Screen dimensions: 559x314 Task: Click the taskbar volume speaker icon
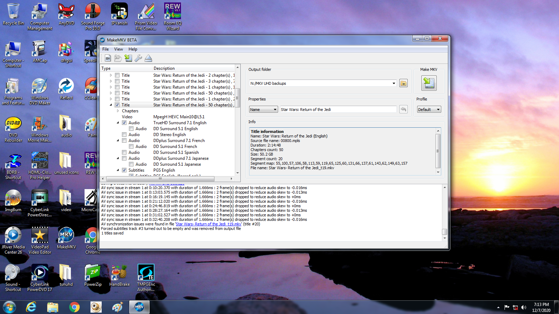(x=523, y=307)
